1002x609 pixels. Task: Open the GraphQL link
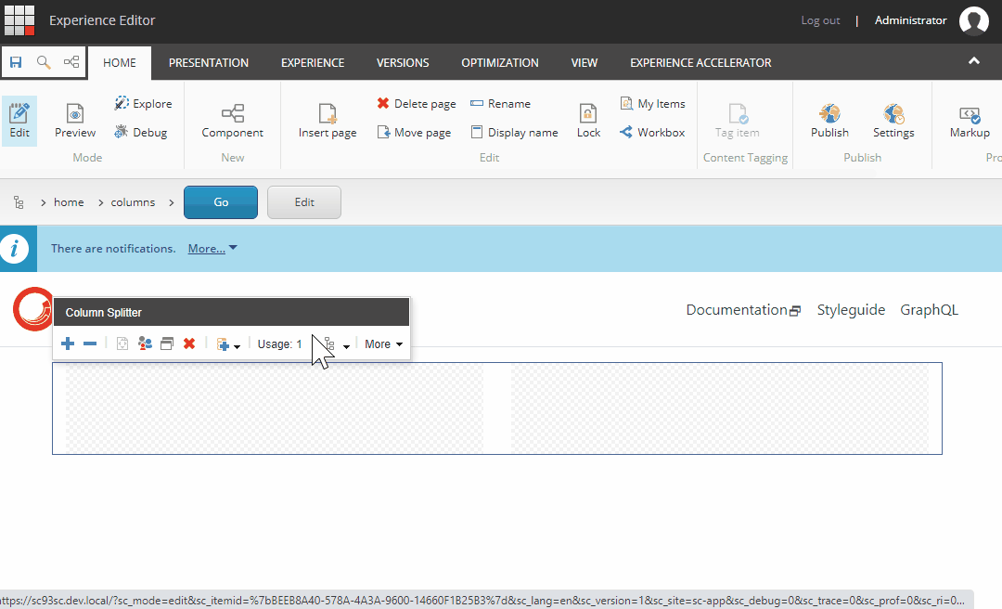click(929, 310)
